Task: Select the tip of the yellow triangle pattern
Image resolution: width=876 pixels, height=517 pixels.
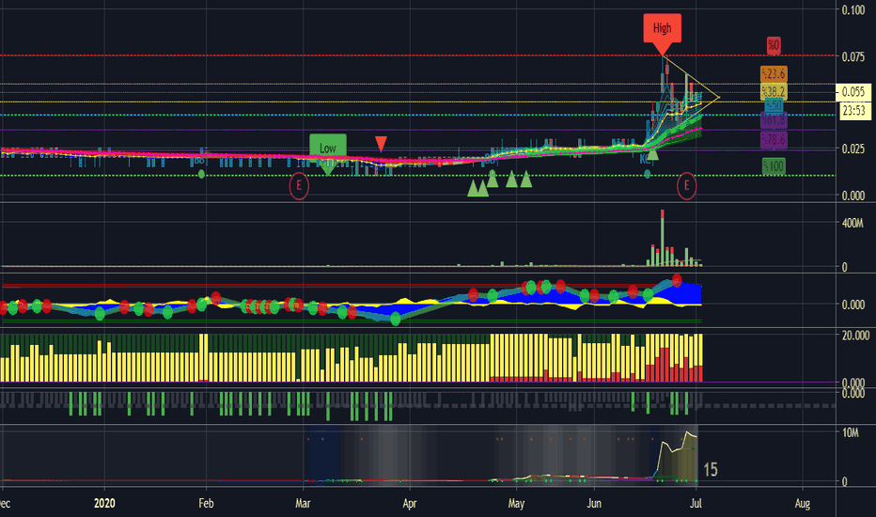Action: 719,98
